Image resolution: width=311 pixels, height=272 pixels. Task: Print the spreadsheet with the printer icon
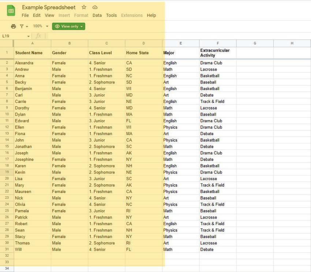(13, 26)
